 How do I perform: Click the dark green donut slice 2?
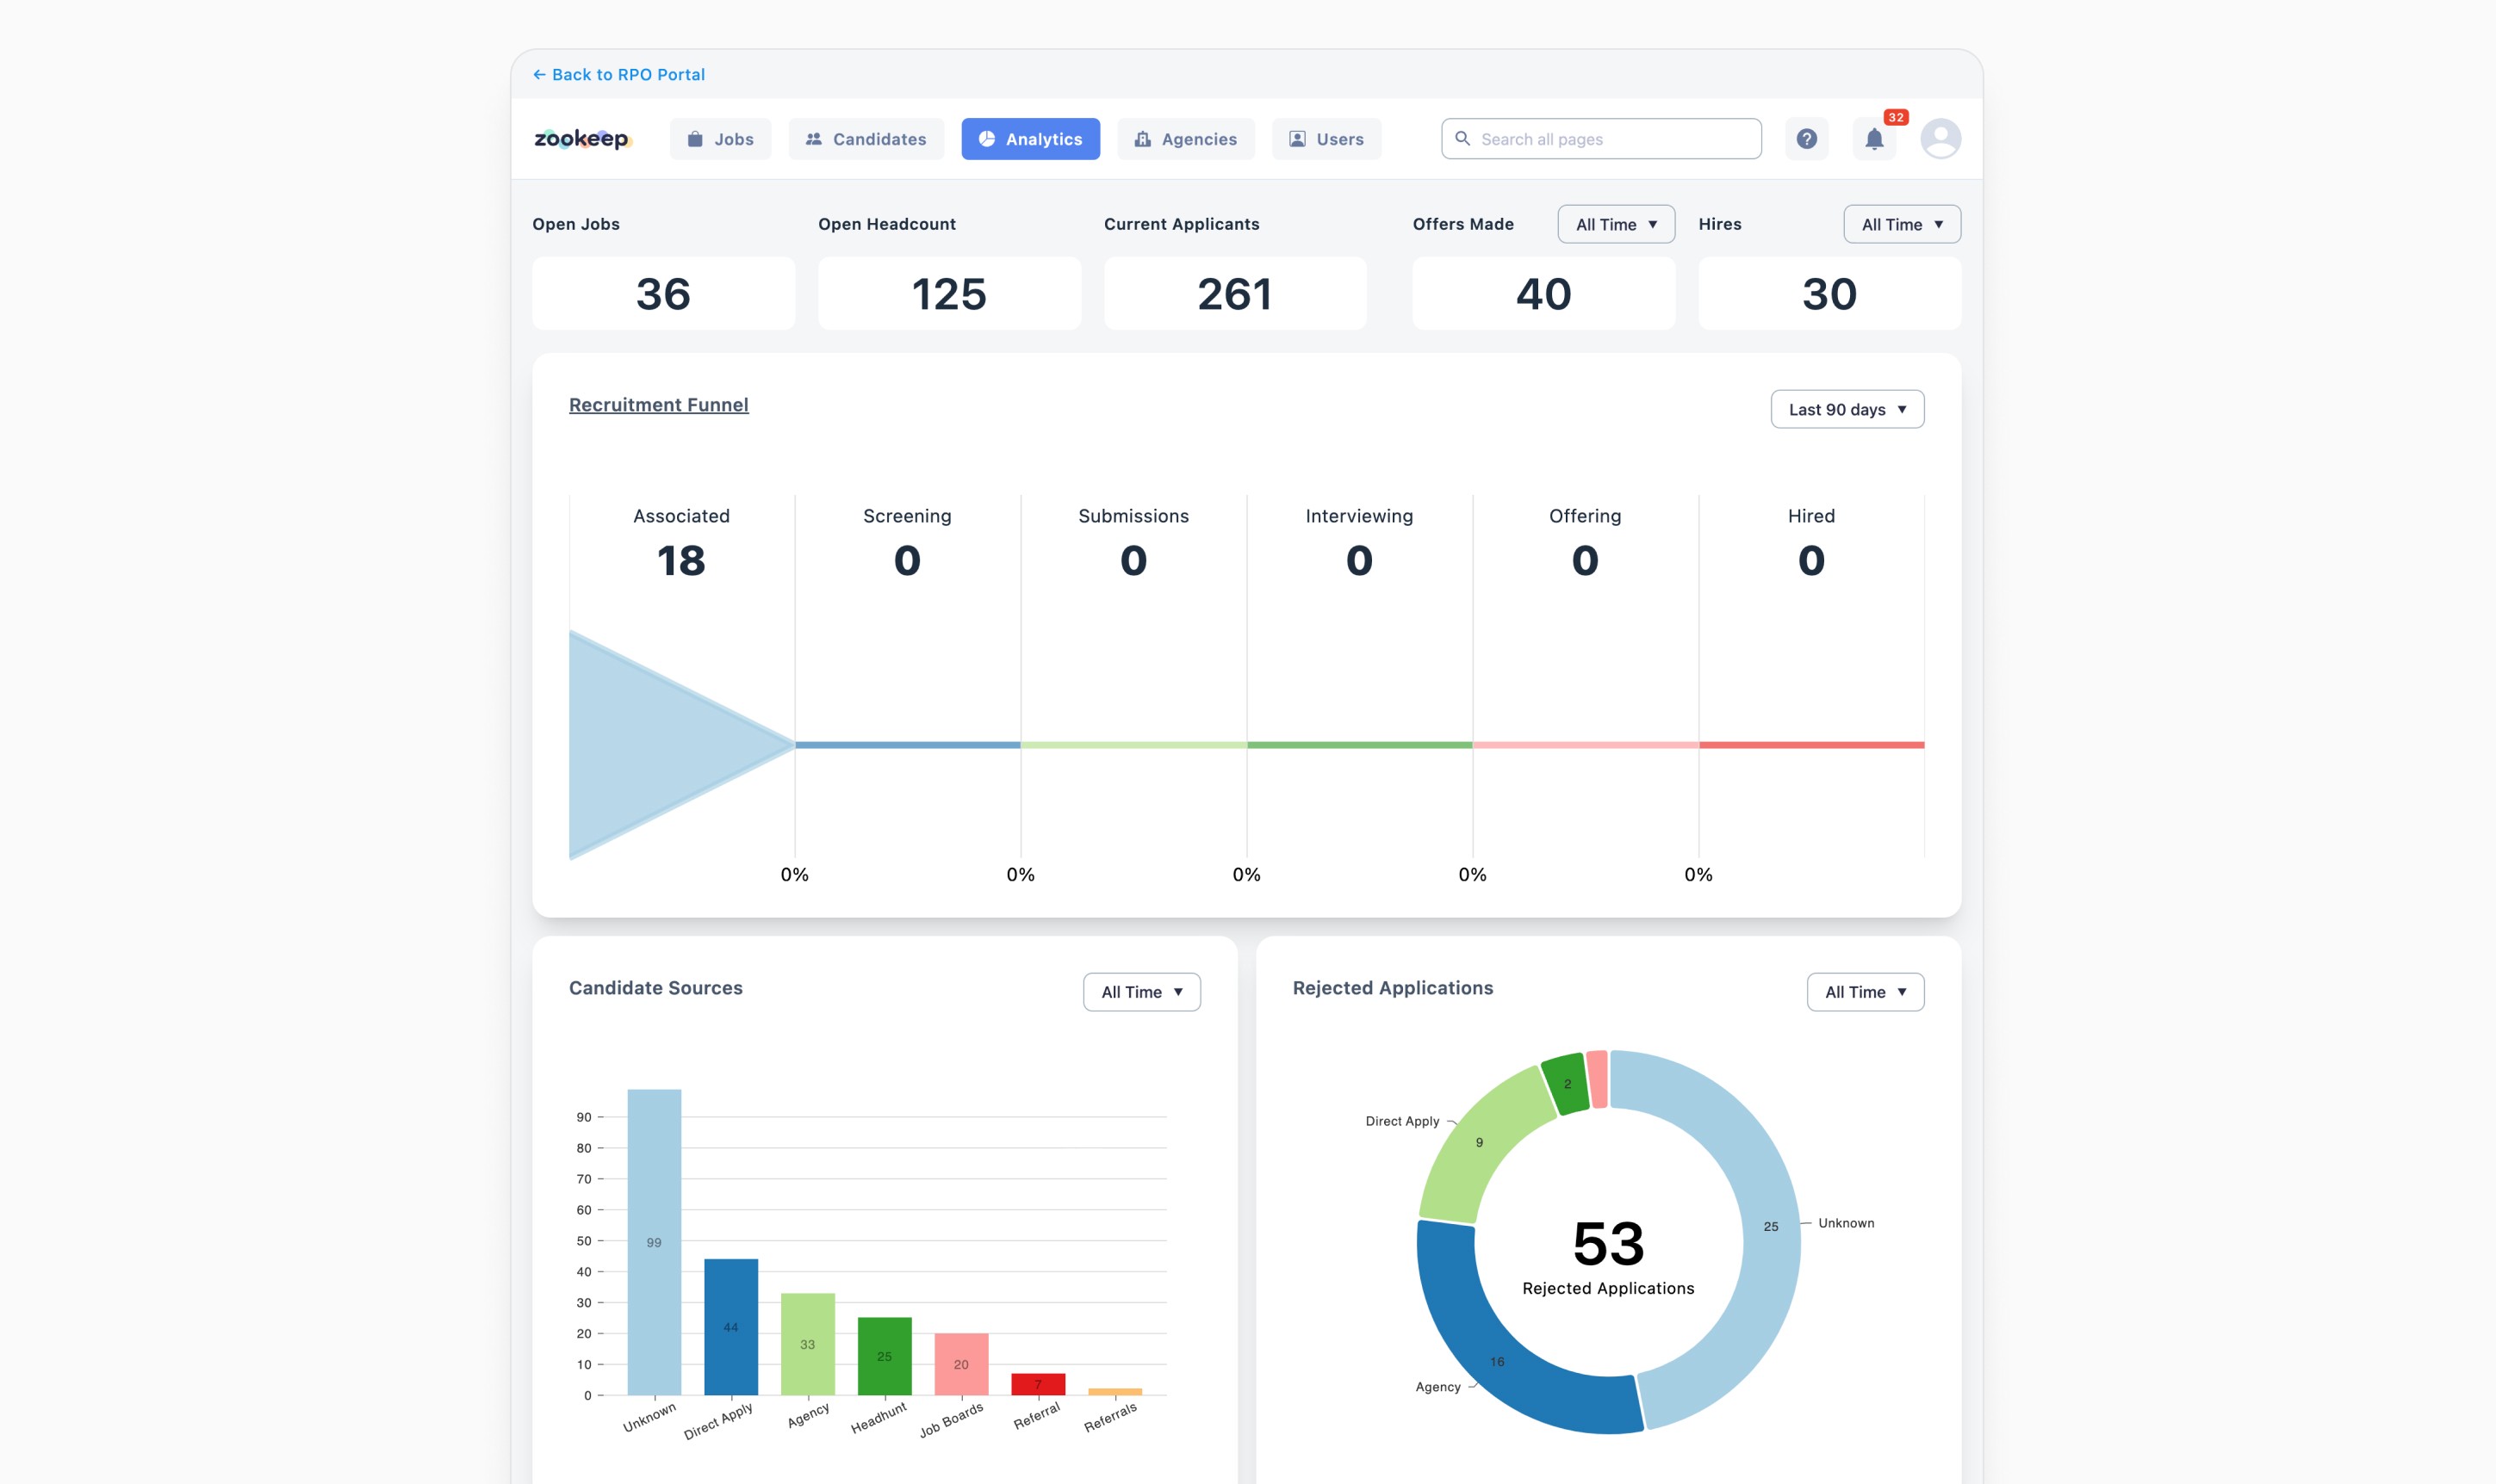1568,1084
